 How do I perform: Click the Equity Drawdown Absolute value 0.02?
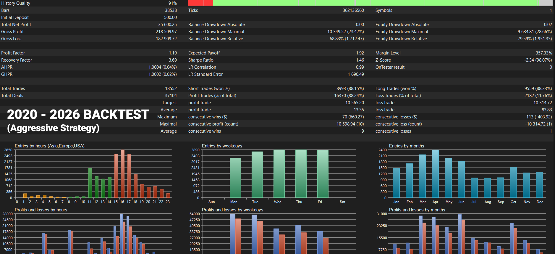tap(548, 25)
